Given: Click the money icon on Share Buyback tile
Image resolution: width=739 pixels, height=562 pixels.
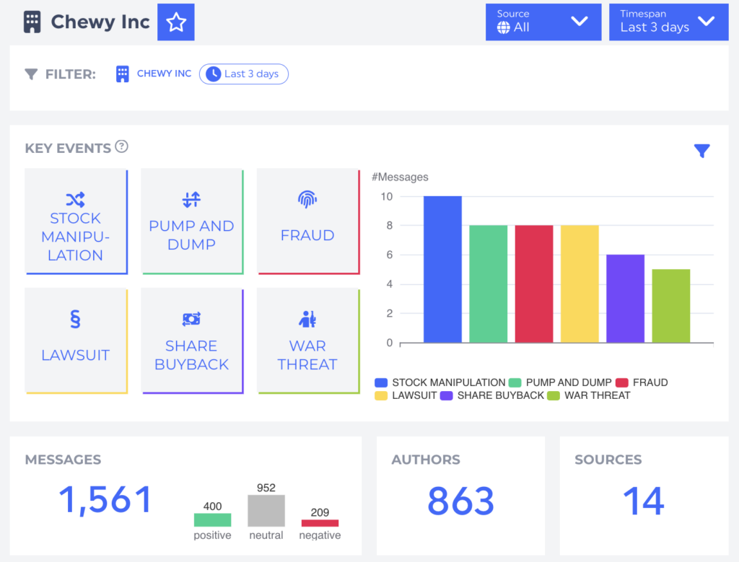Looking at the screenshot, I should click(191, 319).
